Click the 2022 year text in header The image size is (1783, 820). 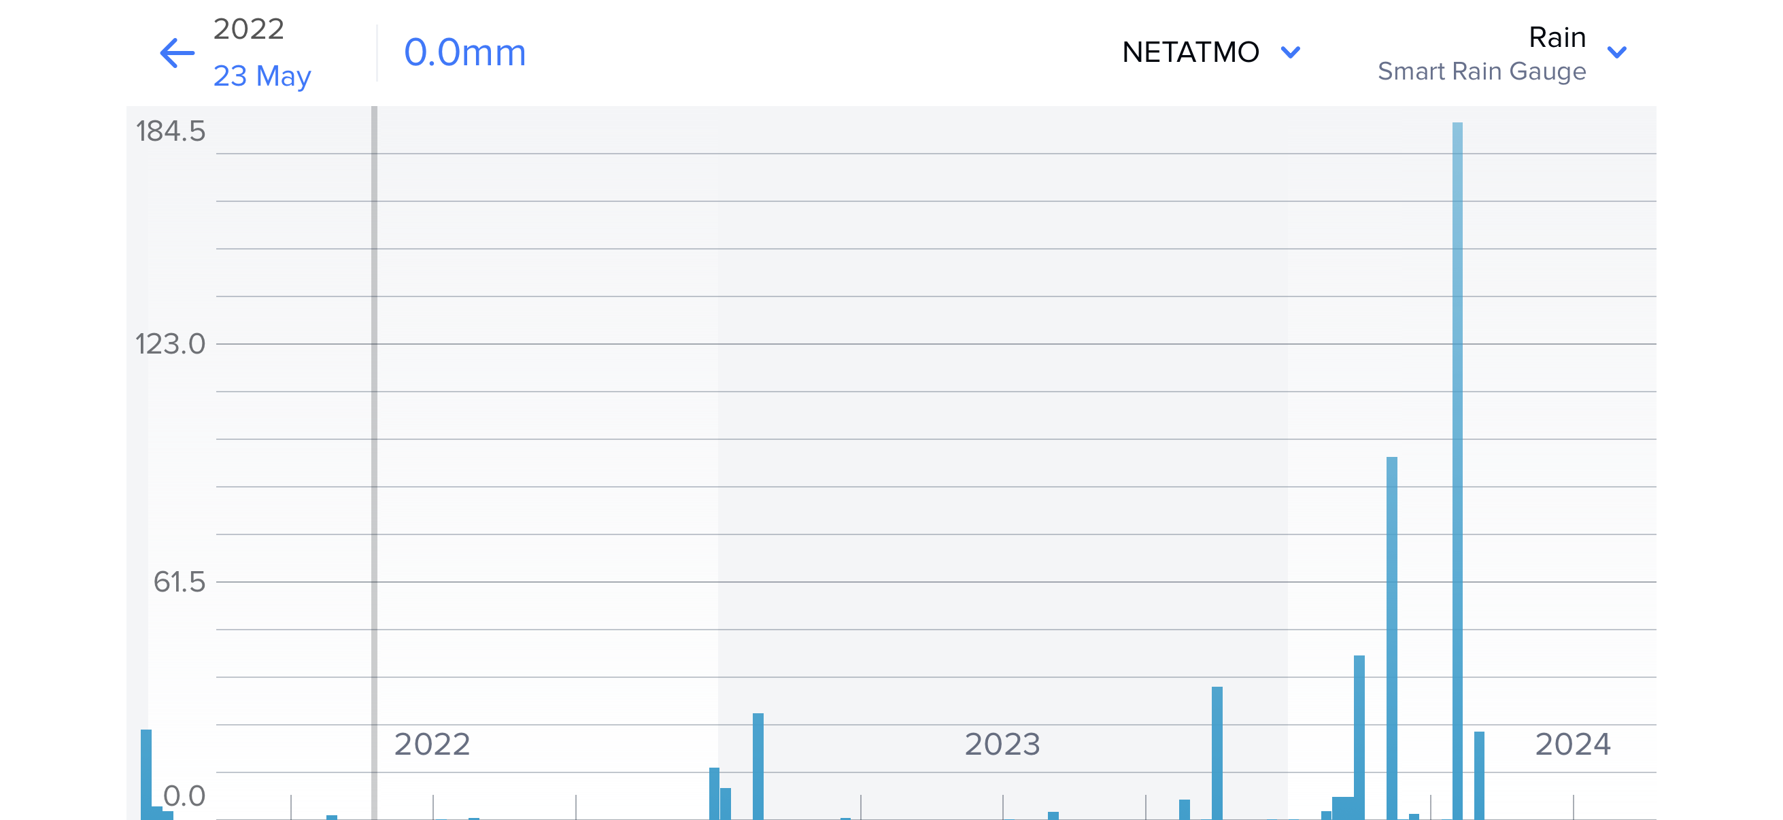pos(248,29)
